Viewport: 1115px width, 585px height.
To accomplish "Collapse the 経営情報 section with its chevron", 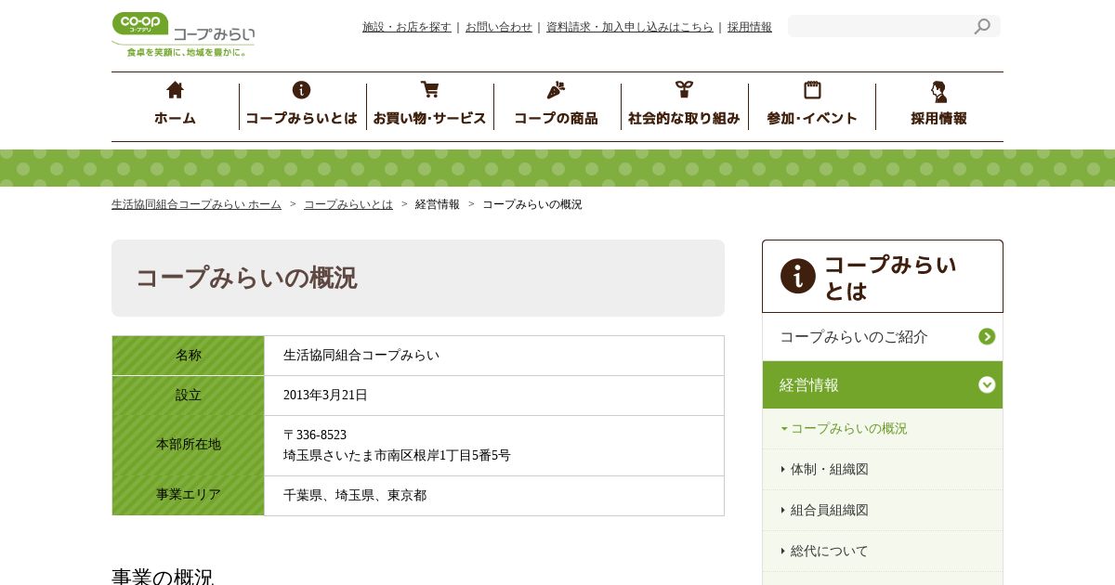I will [987, 384].
